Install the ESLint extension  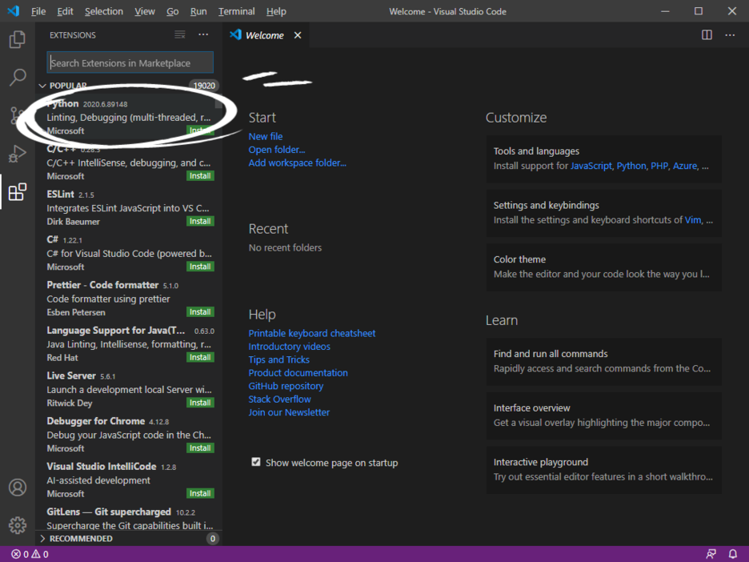point(200,221)
